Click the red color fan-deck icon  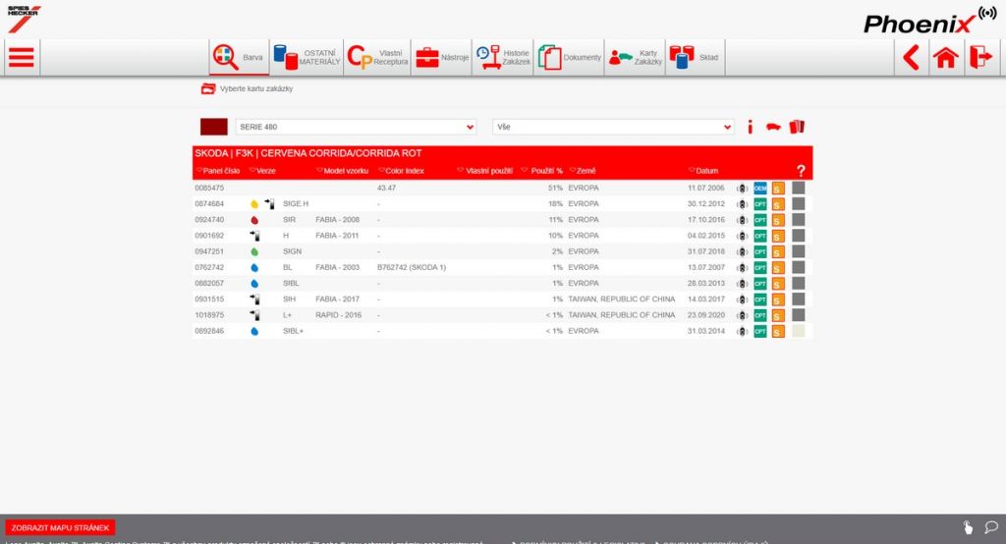(797, 127)
